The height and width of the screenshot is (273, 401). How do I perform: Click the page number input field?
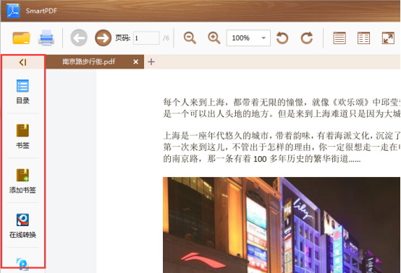146,38
